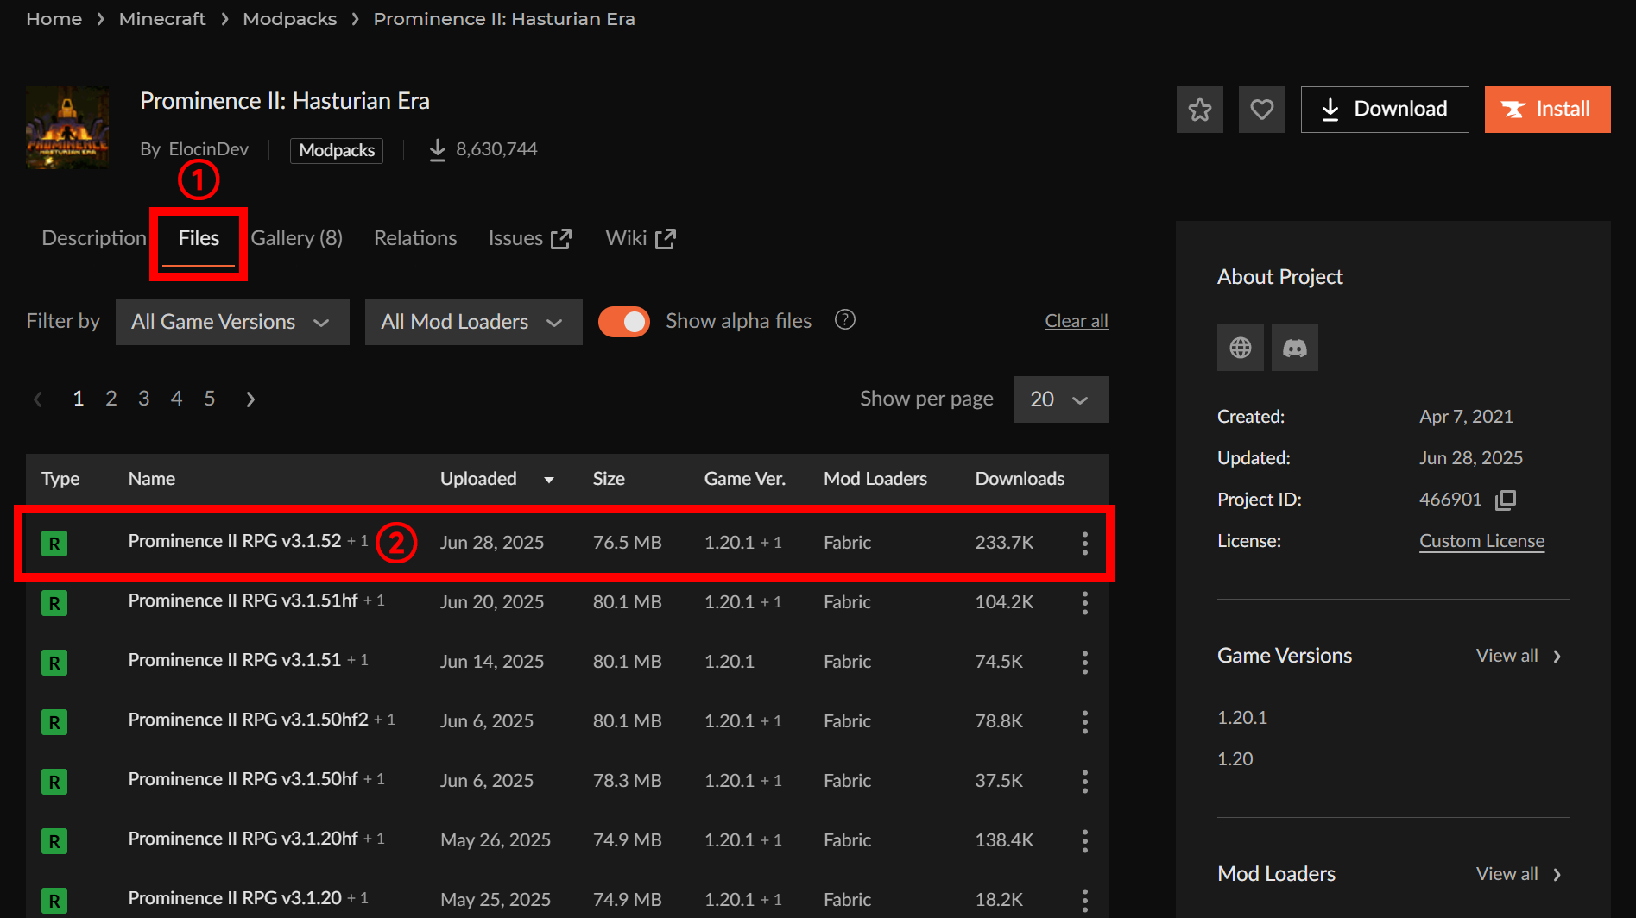
Task: Copy the Project ID 466901
Action: [1506, 500]
